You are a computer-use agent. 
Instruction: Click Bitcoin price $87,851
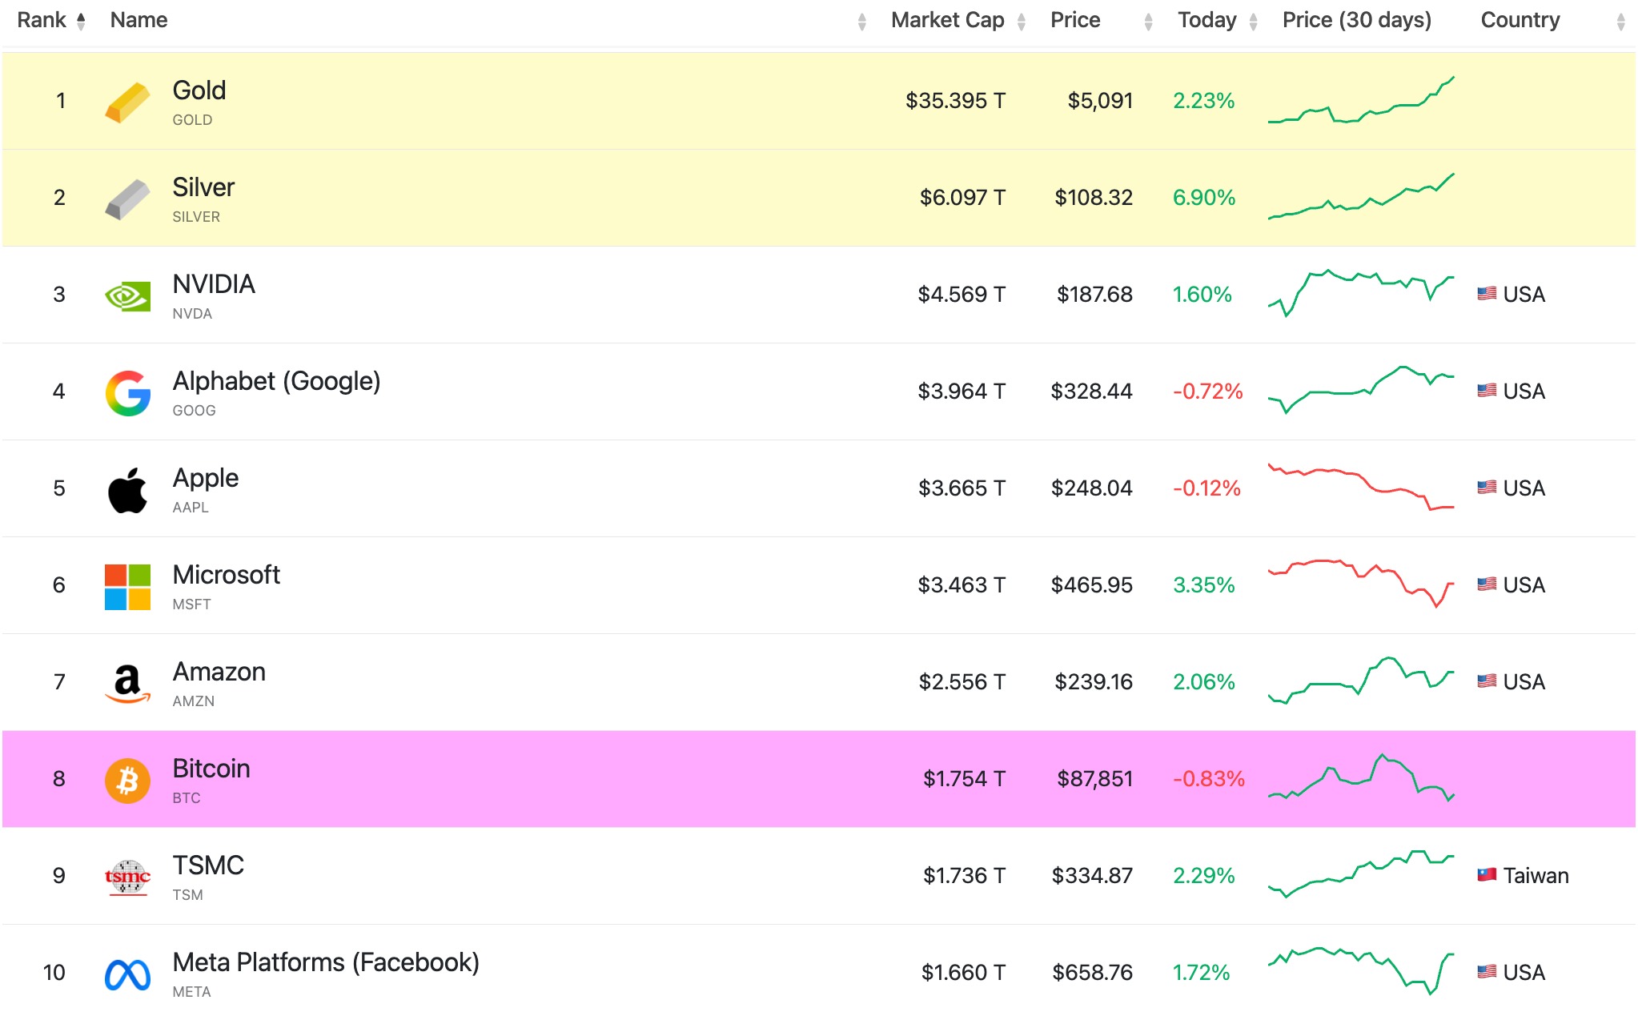1095,779
